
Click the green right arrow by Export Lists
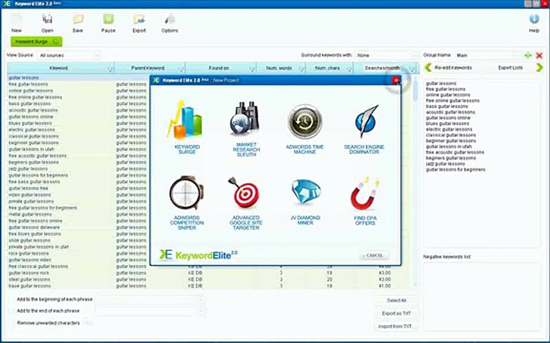pos(539,68)
